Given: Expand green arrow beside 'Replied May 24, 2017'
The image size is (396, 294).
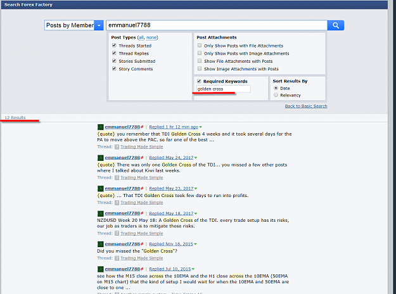Looking at the screenshot, I should pos(196,158).
